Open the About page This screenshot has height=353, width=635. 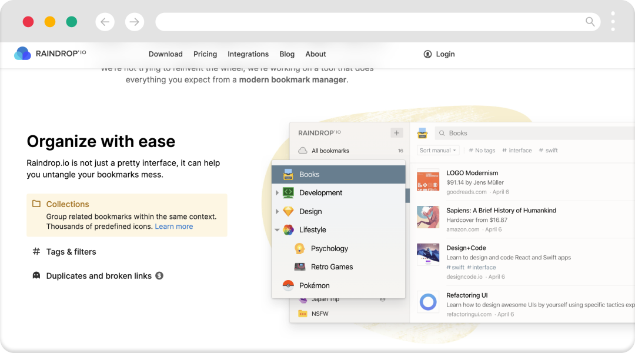coord(316,54)
